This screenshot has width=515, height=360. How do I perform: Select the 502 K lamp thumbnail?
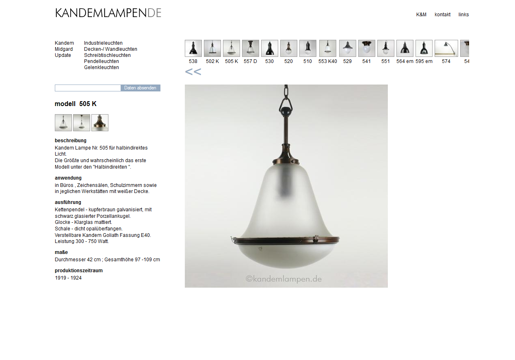[212, 48]
